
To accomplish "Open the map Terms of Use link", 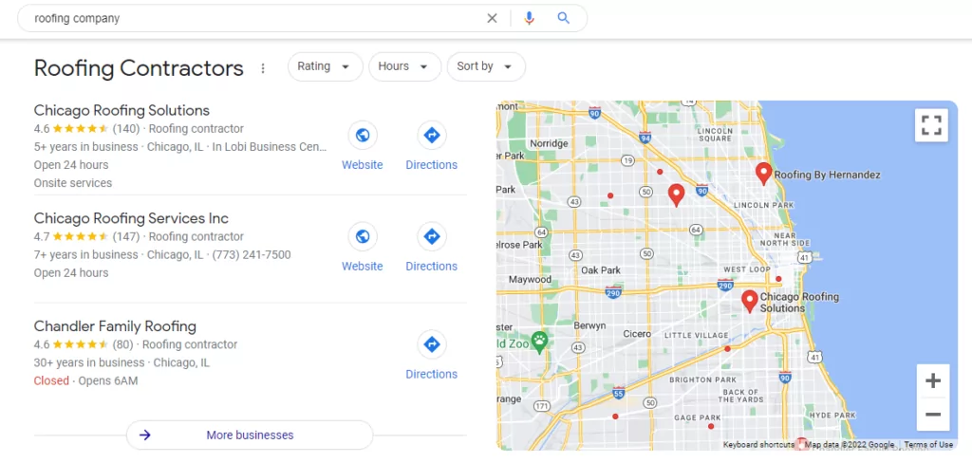I will (x=928, y=444).
